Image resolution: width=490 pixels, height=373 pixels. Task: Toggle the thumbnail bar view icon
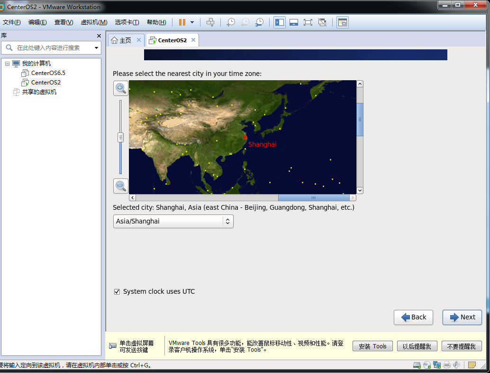click(294, 22)
